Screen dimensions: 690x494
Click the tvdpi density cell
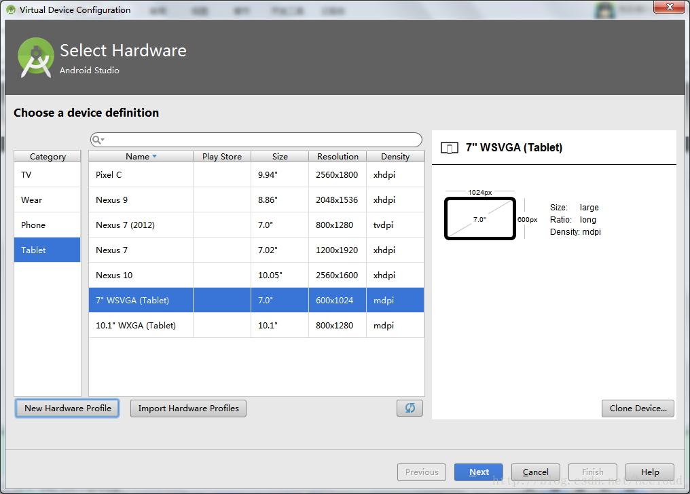(395, 225)
